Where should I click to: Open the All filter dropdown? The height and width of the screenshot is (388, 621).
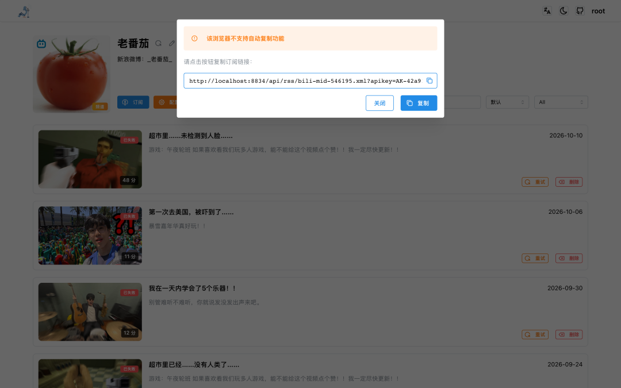click(561, 102)
